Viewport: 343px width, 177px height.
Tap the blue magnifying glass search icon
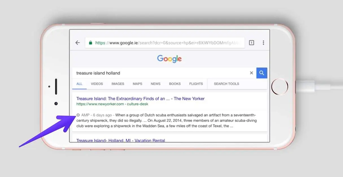tap(261, 73)
